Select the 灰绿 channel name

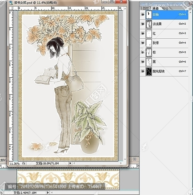point(156,43)
